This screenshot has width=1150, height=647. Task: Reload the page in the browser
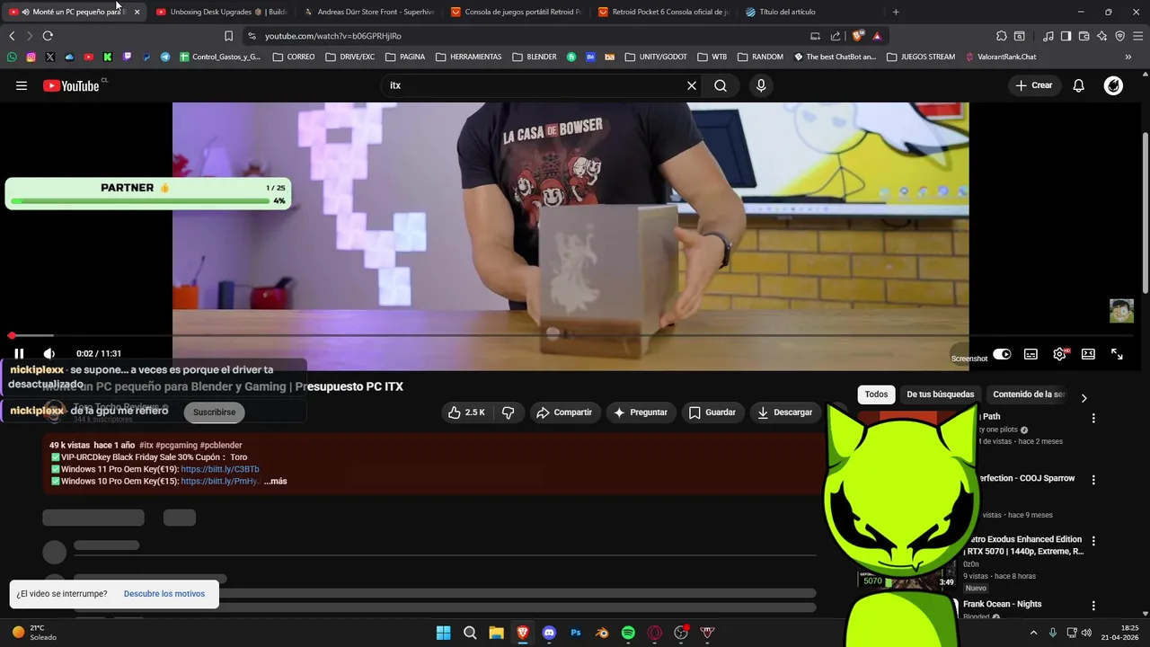point(48,36)
